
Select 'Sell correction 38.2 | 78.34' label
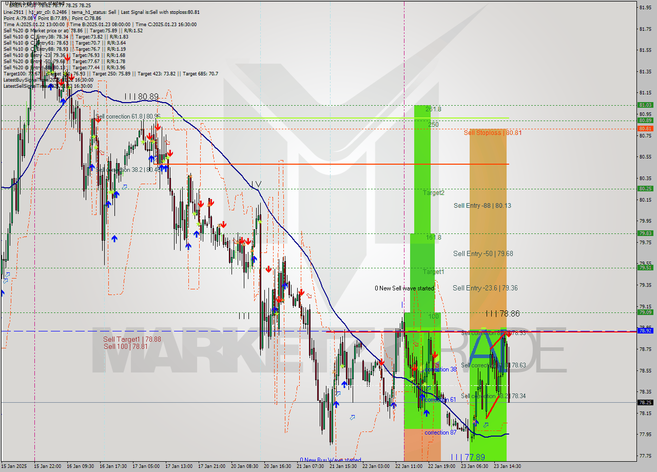click(x=493, y=396)
